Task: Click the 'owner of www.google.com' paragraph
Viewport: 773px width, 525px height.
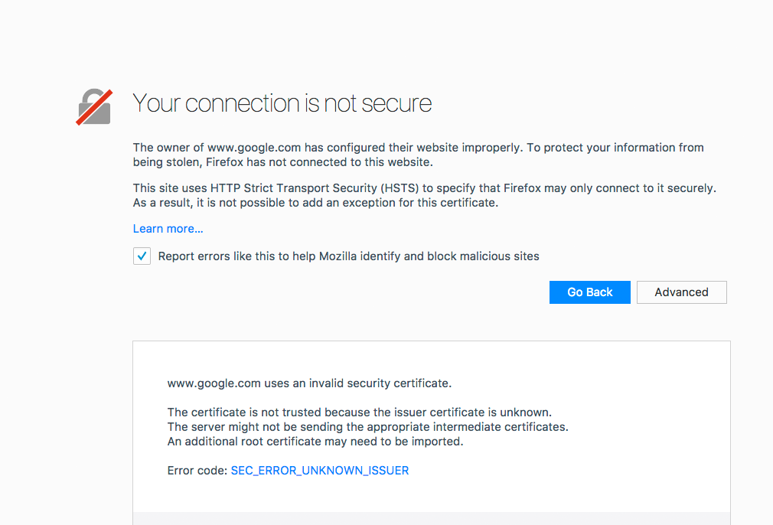Action: pyautogui.click(x=418, y=155)
